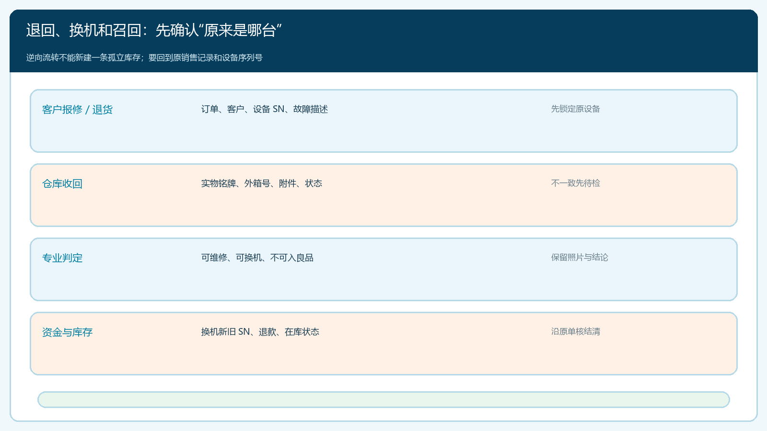Click the slide title 退回、换机和召回
The width and height of the screenshot is (767, 431).
coord(83,30)
